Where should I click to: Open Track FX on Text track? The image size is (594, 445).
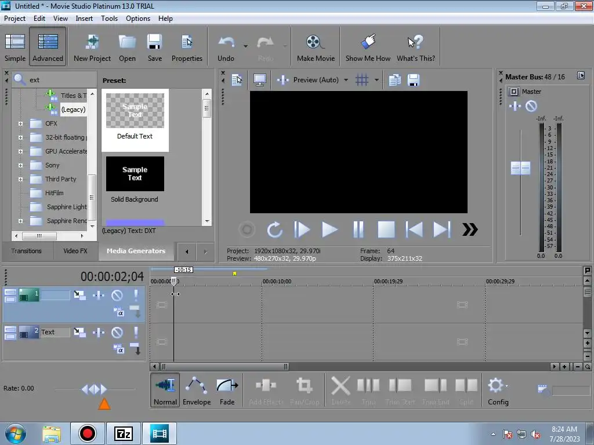click(x=99, y=332)
